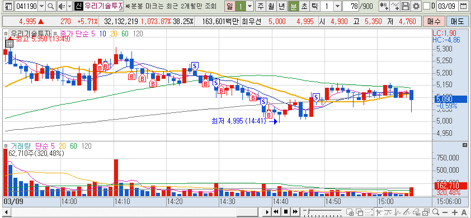Click the rewind replay button
Image resolution: width=471 pixels, height=218 pixels.
pyautogui.click(x=276, y=212)
